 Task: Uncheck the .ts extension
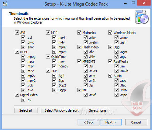tap(86, 66)
